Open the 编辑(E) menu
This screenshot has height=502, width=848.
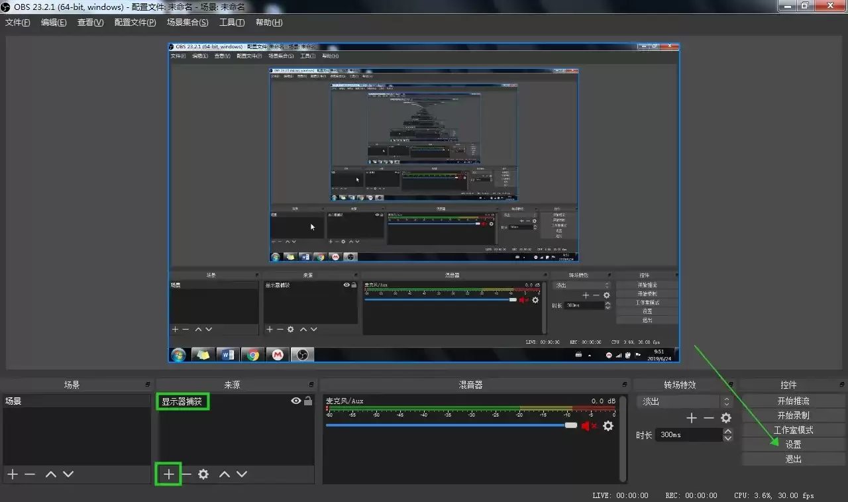(54, 23)
